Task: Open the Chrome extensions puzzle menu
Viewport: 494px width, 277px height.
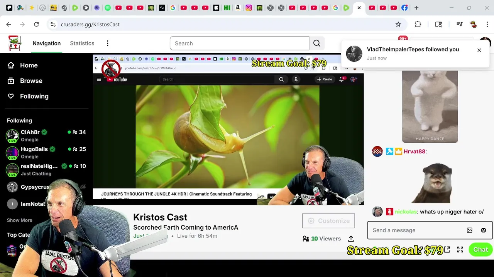Action: [418, 24]
